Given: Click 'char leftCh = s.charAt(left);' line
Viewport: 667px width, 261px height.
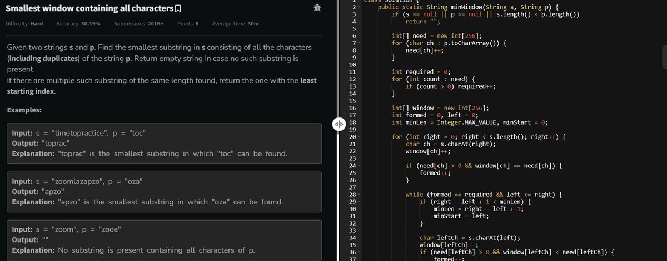Looking at the screenshot, I should tap(470, 238).
